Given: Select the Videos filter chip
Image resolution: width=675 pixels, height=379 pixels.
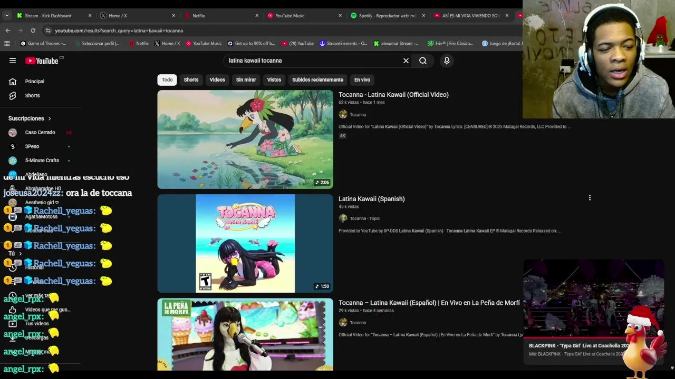Looking at the screenshot, I should click(x=217, y=80).
